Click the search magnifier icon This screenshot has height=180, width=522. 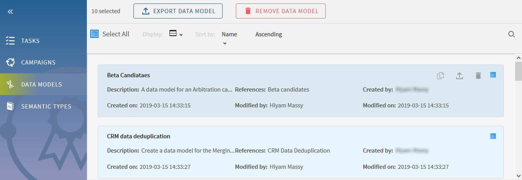click(511, 34)
